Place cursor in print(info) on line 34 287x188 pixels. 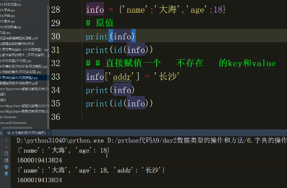pos(110,90)
